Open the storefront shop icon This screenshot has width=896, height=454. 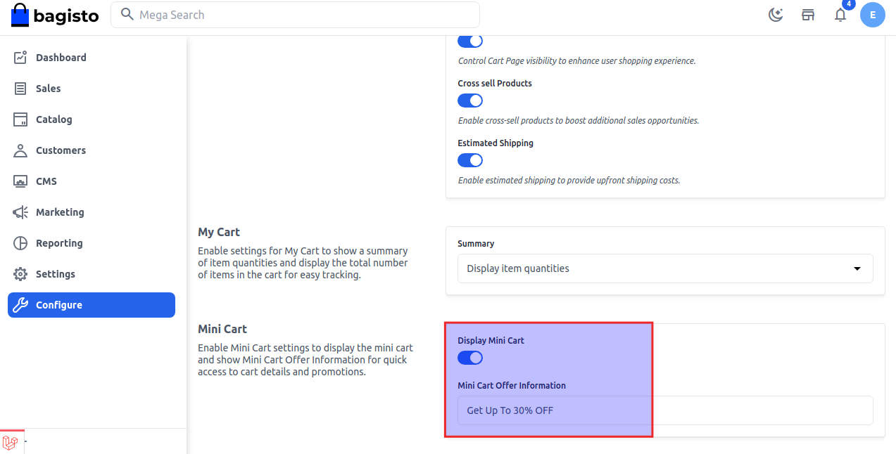pos(808,15)
